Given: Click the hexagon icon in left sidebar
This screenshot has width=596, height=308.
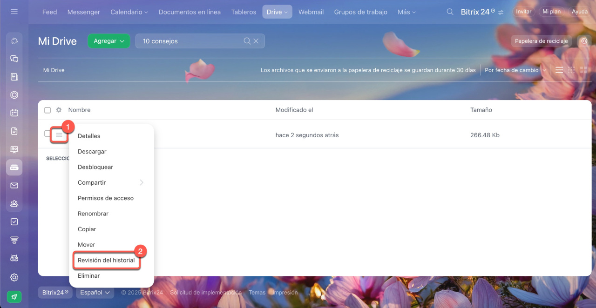Looking at the screenshot, I should click(x=14, y=95).
